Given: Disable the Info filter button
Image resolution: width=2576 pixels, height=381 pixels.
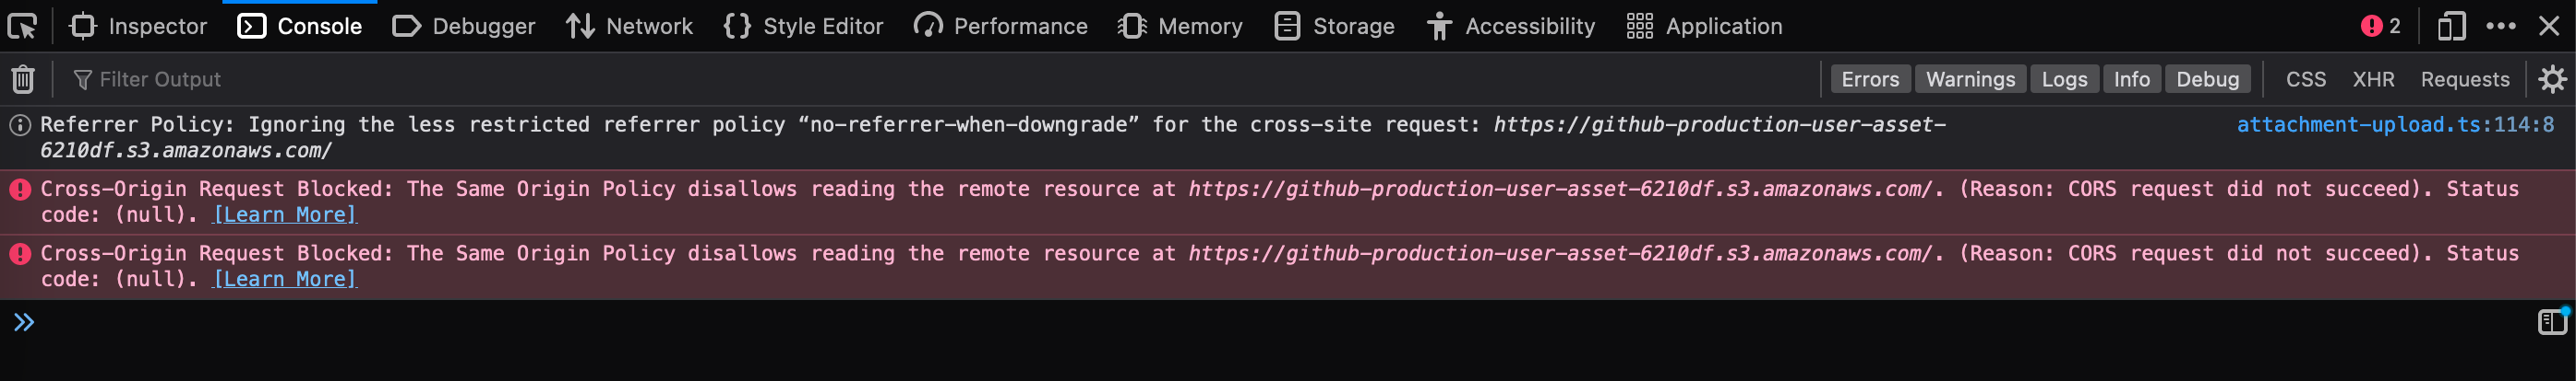Looking at the screenshot, I should click(x=2131, y=79).
